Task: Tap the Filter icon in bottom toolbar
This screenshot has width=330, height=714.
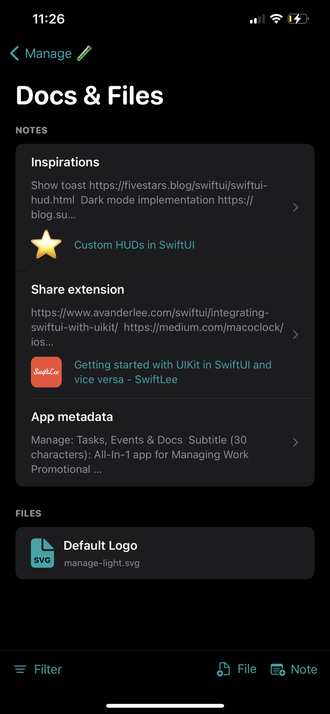Action: (x=20, y=669)
